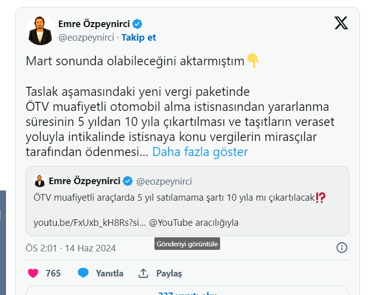Like the tweet with the heart icon
This screenshot has height=295, width=373.
(33, 273)
